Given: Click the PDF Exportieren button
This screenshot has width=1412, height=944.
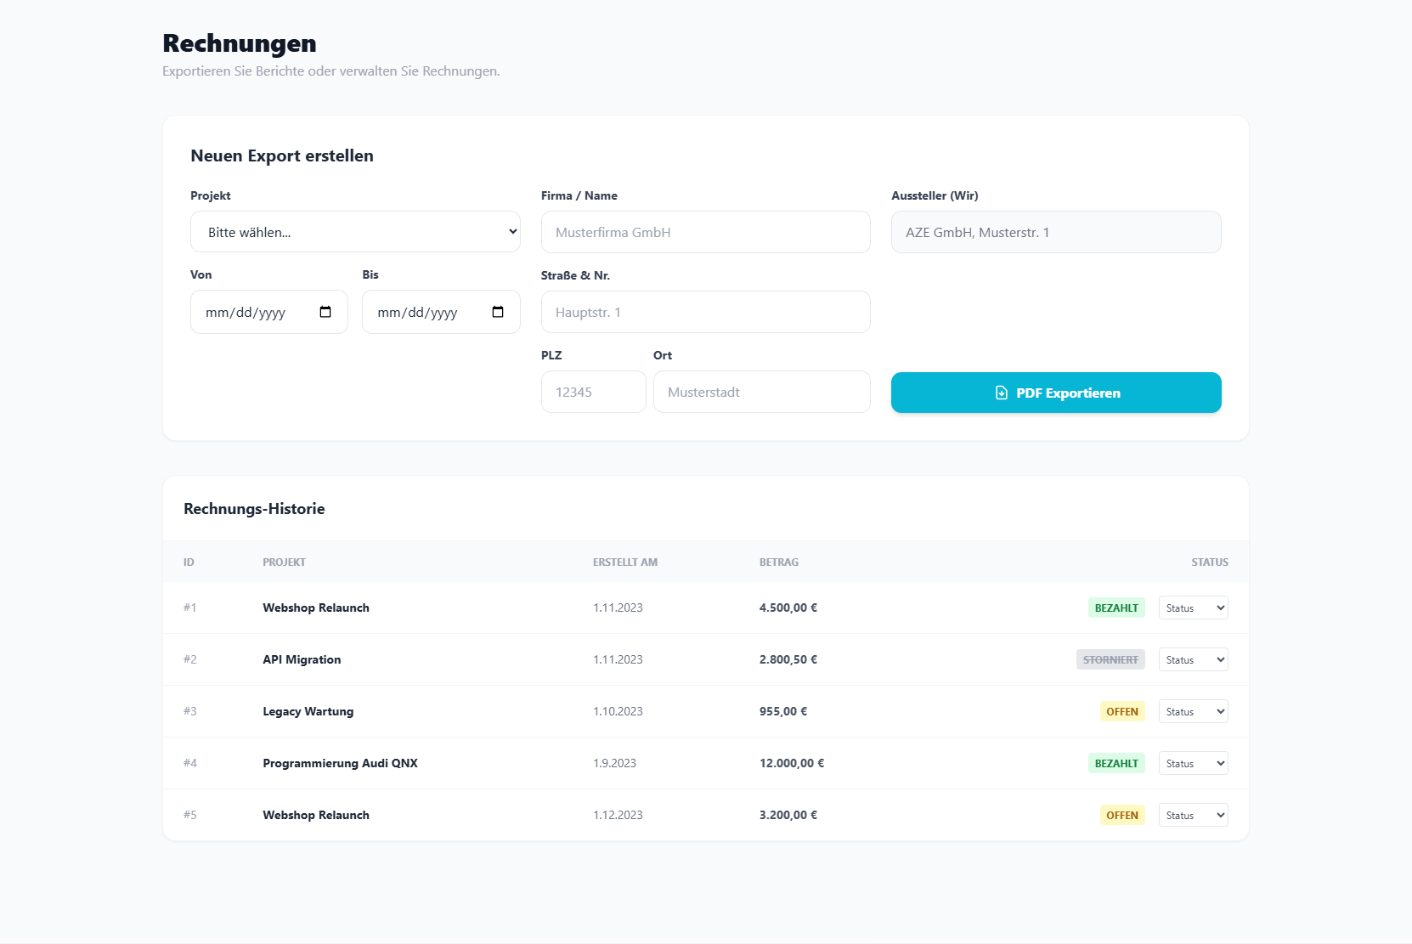Looking at the screenshot, I should (1055, 393).
